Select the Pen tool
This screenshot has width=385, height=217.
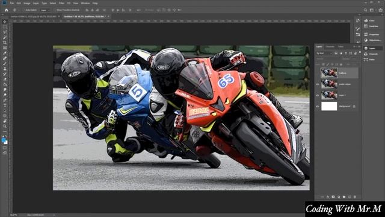5,100
